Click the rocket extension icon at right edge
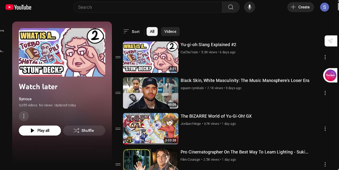 (x=331, y=41)
